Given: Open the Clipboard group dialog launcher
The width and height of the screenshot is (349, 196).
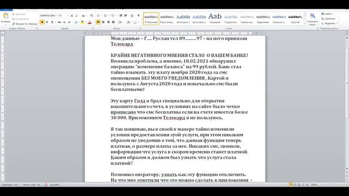Looking at the screenshot, I should click(37, 28).
